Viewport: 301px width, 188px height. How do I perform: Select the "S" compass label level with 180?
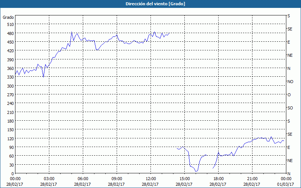click(289, 121)
